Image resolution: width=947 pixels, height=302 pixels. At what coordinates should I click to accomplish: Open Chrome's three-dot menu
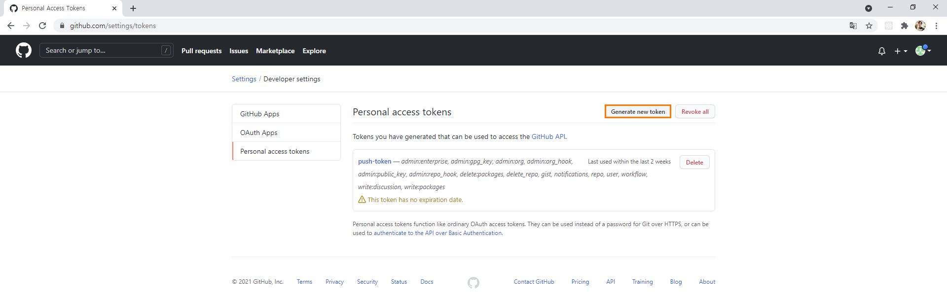pyautogui.click(x=936, y=26)
